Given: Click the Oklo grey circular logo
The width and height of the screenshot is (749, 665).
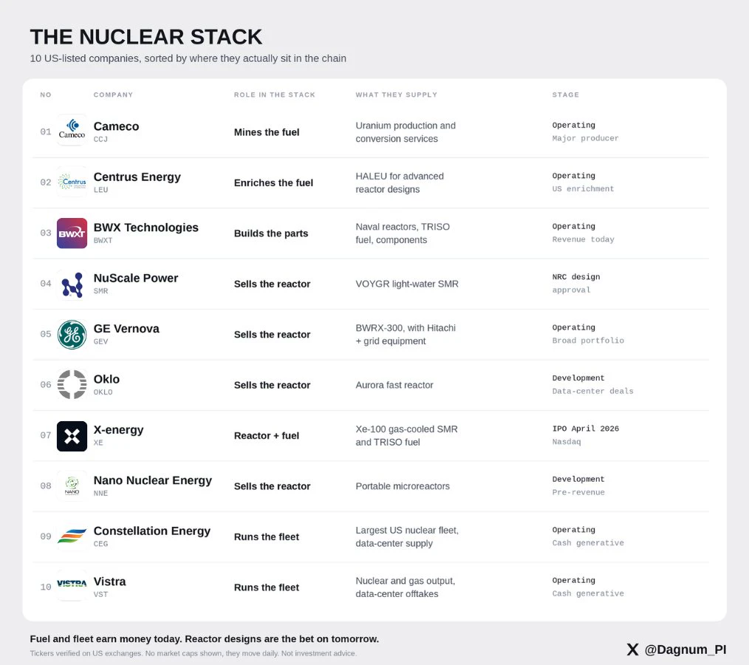Looking at the screenshot, I should tap(72, 384).
